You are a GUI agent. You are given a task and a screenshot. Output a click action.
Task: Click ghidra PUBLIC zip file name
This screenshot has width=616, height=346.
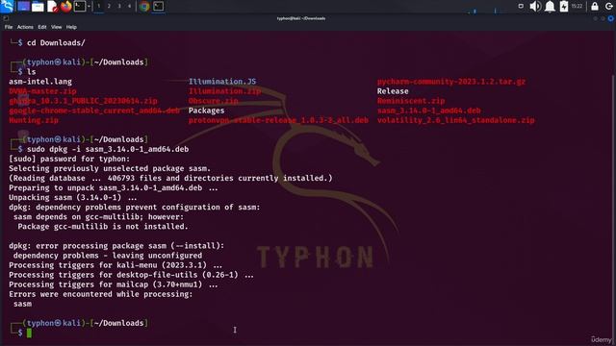(83, 101)
